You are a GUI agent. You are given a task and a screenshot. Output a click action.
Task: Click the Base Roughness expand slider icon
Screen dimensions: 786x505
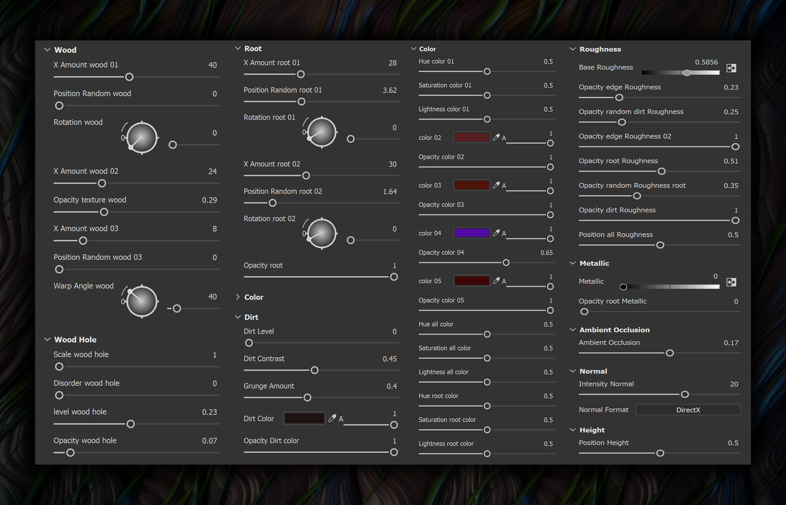point(731,68)
